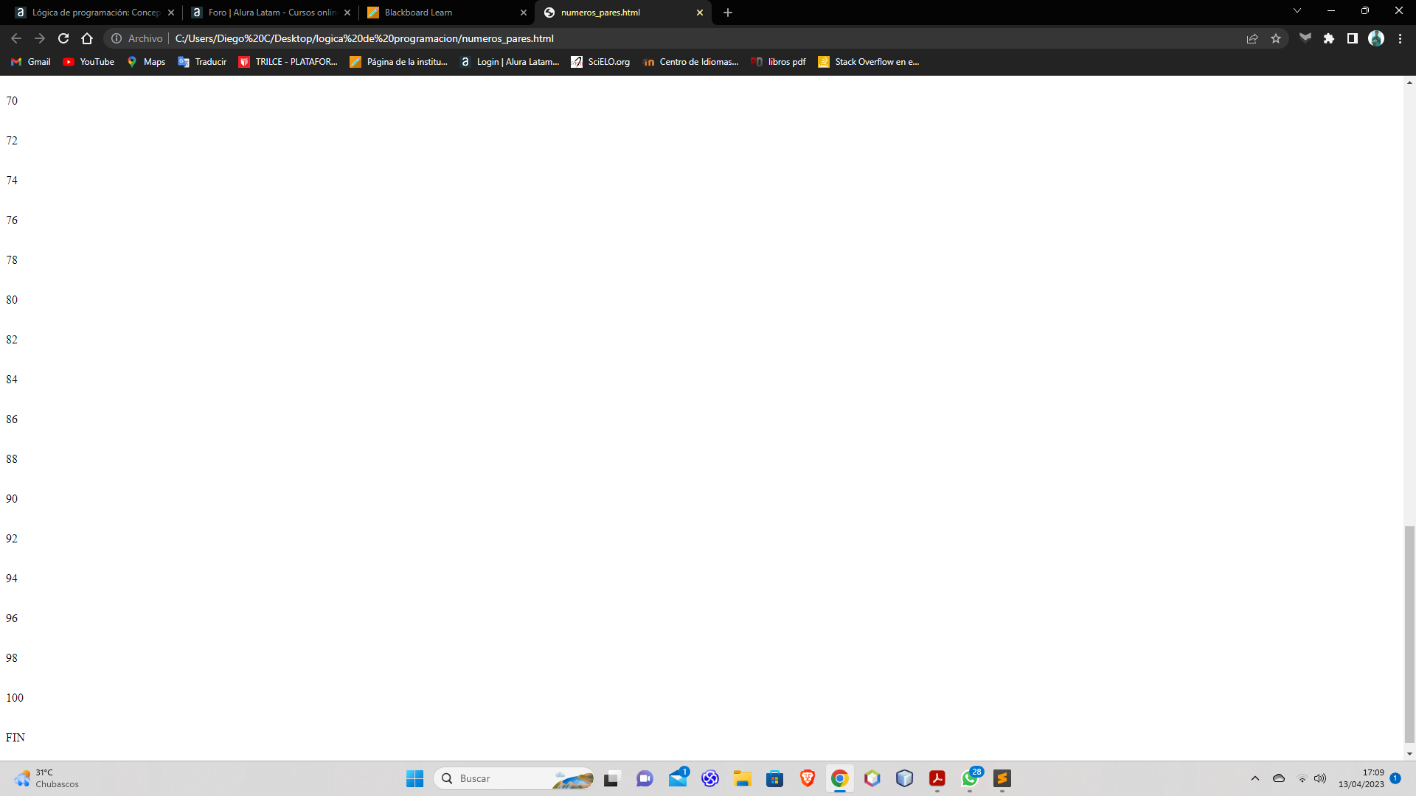Select the address bar file path

coord(364,38)
